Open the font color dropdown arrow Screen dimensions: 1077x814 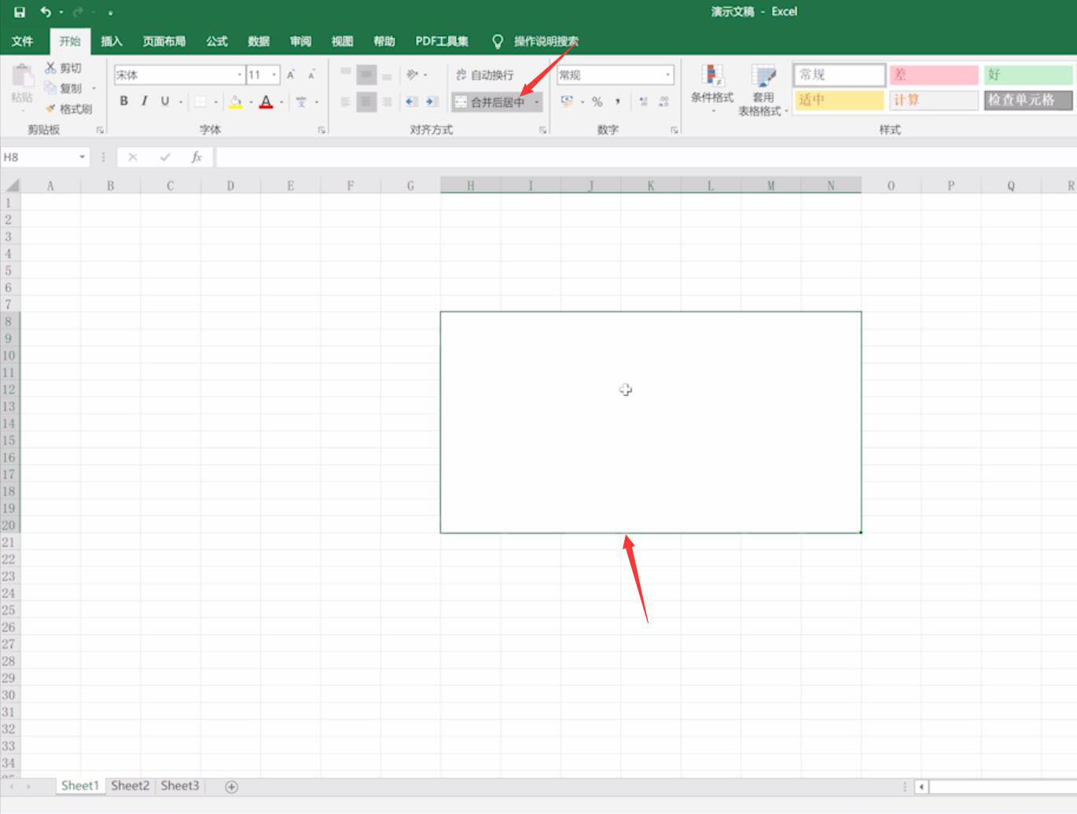281,102
